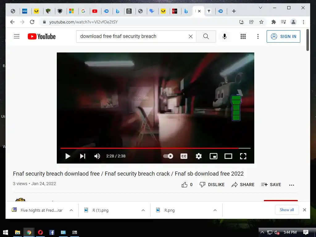The height and width of the screenshot is (237, 316).
Task: Expand options for Five Nights rar download
Action: 71,210
